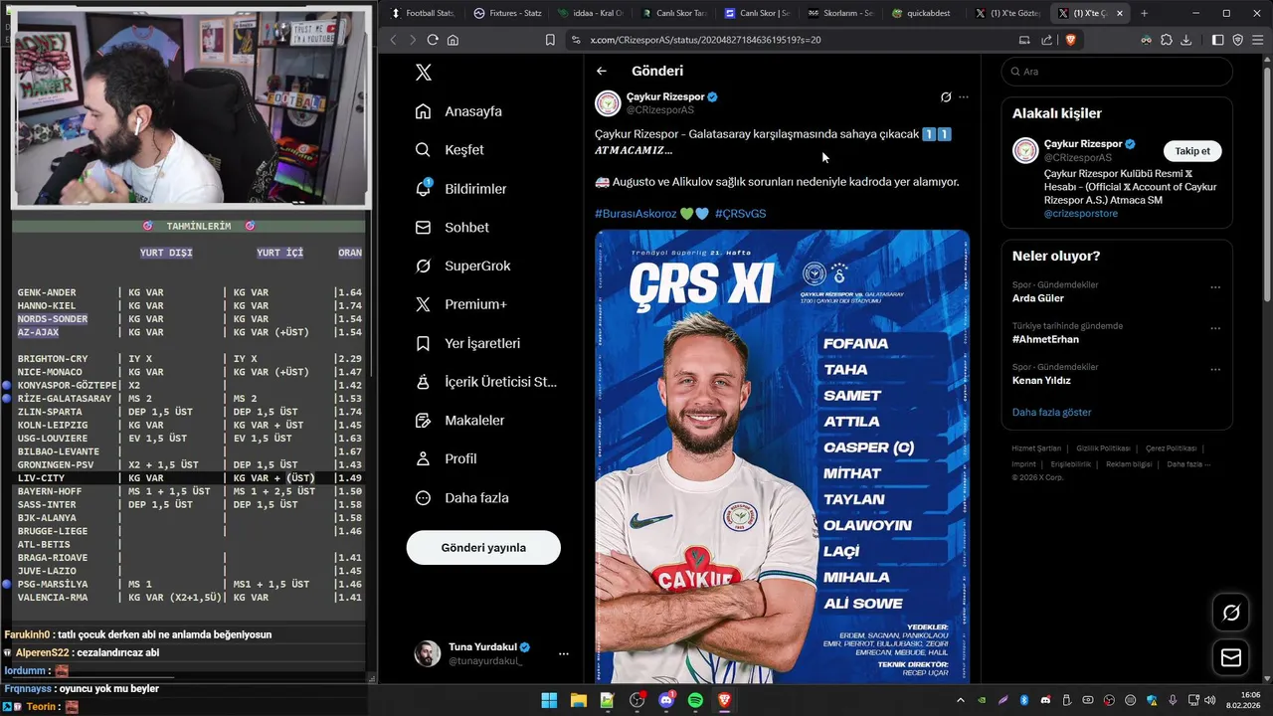1273x716 pixels.
Task: Open #BurasıAskoroz hashtag
Action: pyautogui.click(x=636, y=214)
